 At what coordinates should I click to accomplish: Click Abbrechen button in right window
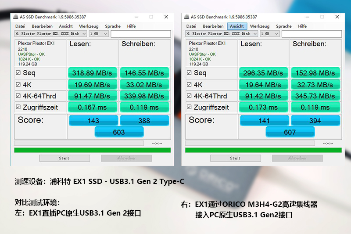tap(297, 158)
